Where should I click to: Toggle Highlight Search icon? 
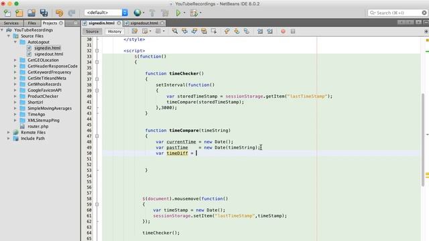click(x=204, y=31)
